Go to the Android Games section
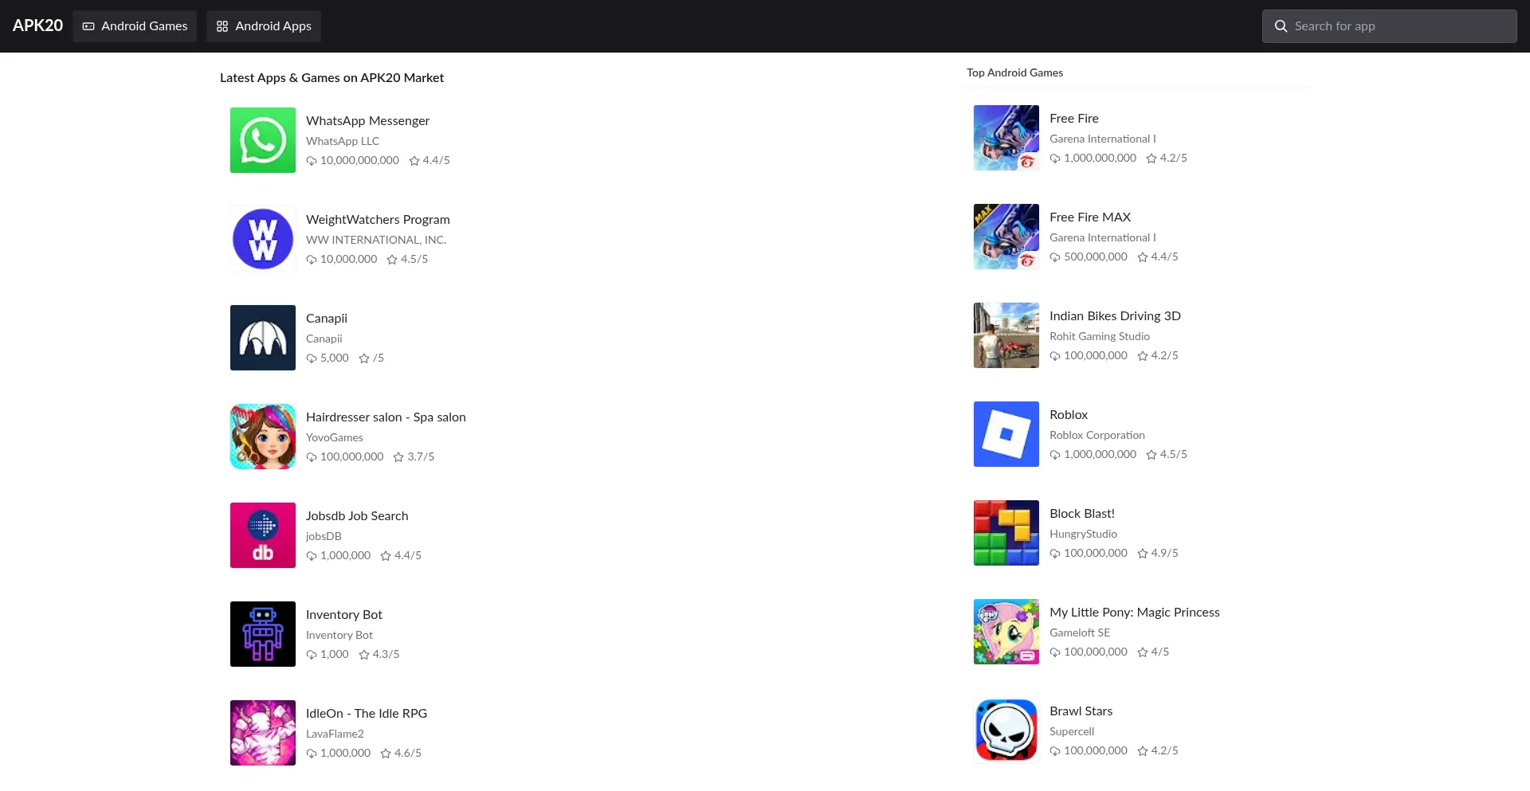Screen dimensions: 1530x791 click(135, 26)
